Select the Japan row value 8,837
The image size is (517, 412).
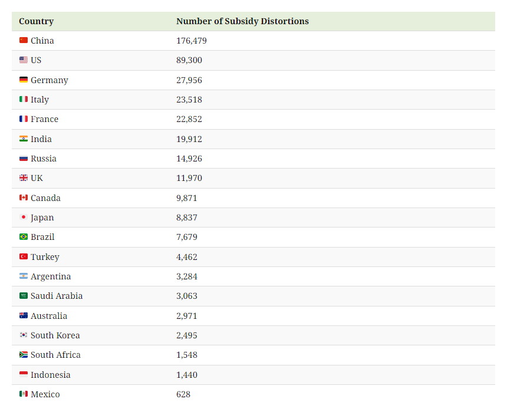click(x=187, y=217)
